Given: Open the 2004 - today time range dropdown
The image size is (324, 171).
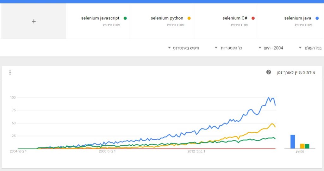Looking at the screenshot, I should pos(271,48).
